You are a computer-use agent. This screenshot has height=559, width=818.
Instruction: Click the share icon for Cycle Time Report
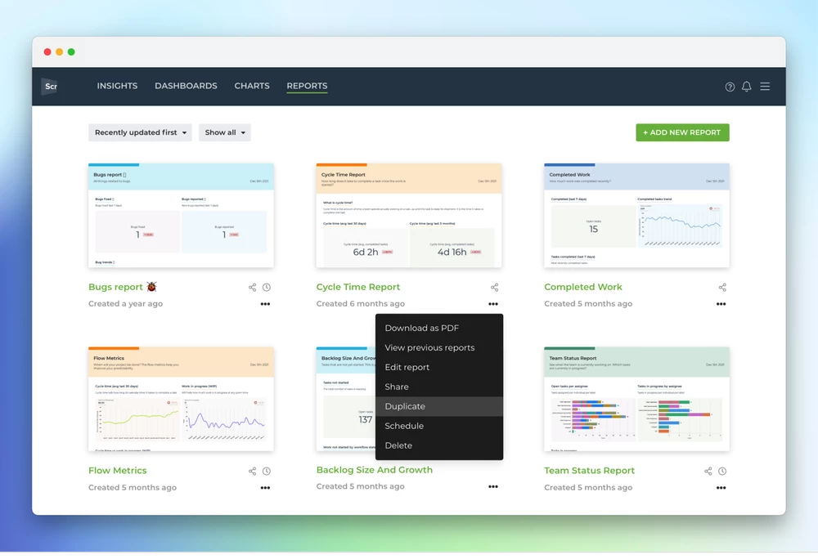point(495,287)
